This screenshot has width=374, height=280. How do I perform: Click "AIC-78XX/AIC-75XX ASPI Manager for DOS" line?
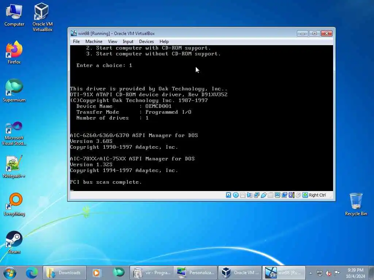click(x=132, y=159)
